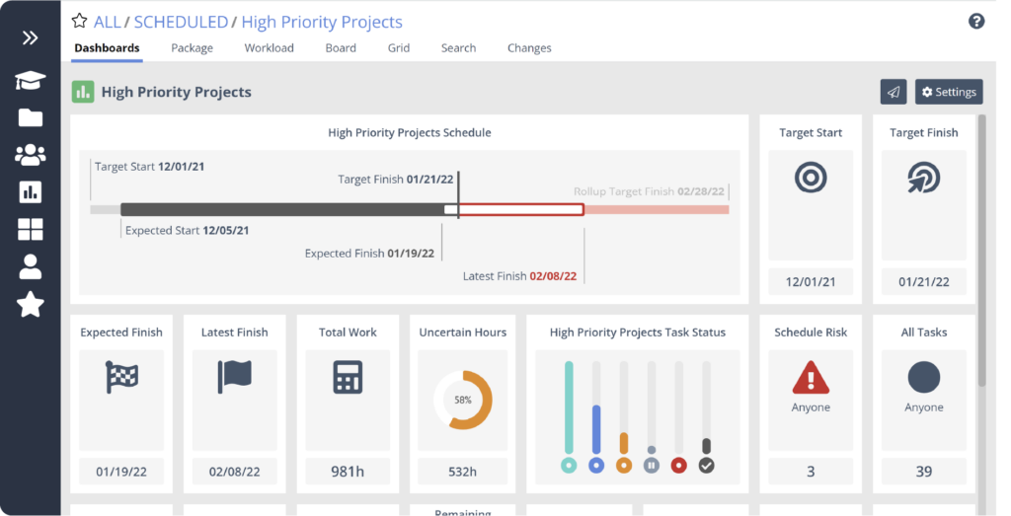The width and height of the screenshot is (1011, 516).
Task: Click the teal task status circle
Action: point(569,465)
